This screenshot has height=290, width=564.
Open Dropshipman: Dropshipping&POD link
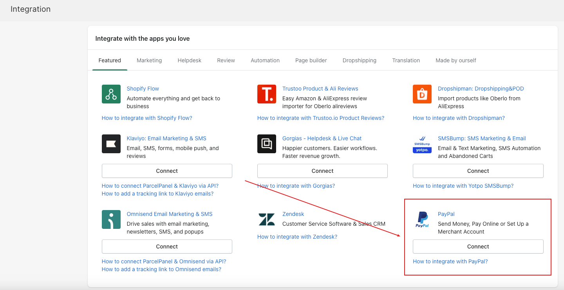[481, 89]
